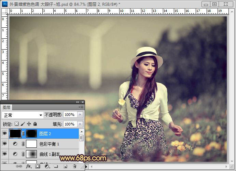
Task: Toggle visibility of 色彩平衡 1 layer
Action: pyautogui.click(x=4, y=144)
